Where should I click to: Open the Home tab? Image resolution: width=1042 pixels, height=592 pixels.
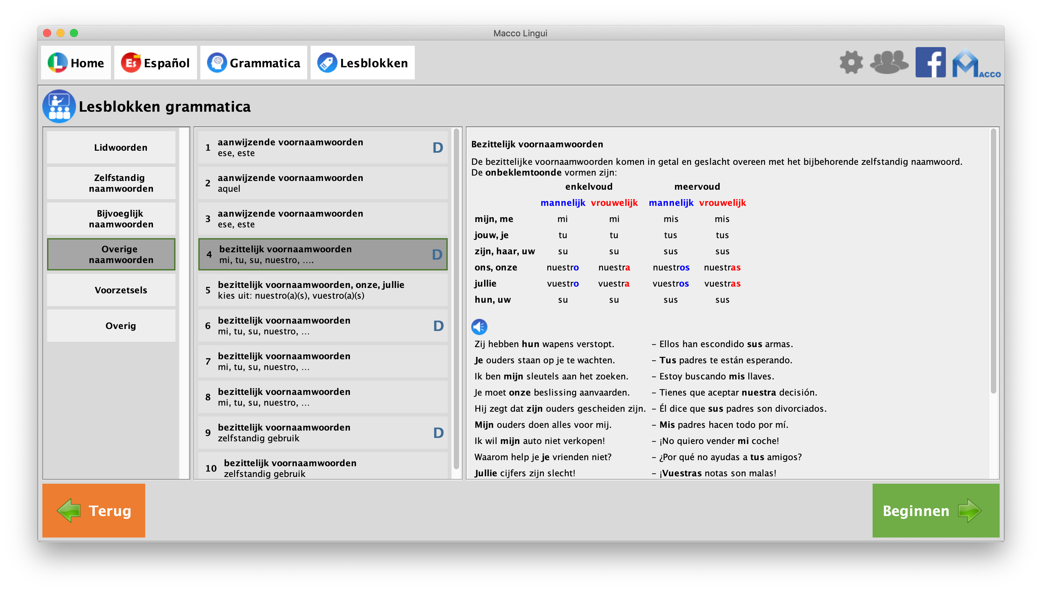point(76,63)
